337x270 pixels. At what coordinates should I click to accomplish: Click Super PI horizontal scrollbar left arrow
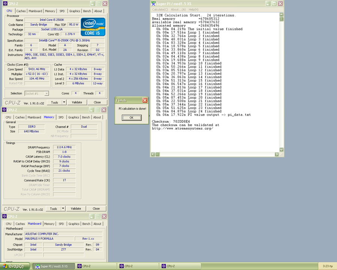click(x=153, y=154)
